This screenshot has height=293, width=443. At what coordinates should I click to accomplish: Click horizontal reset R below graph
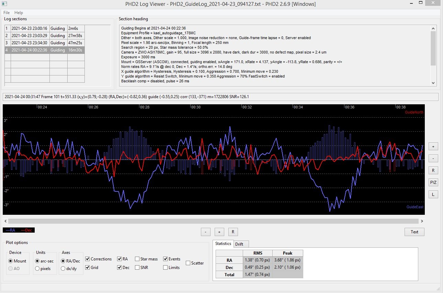[233, 232]
